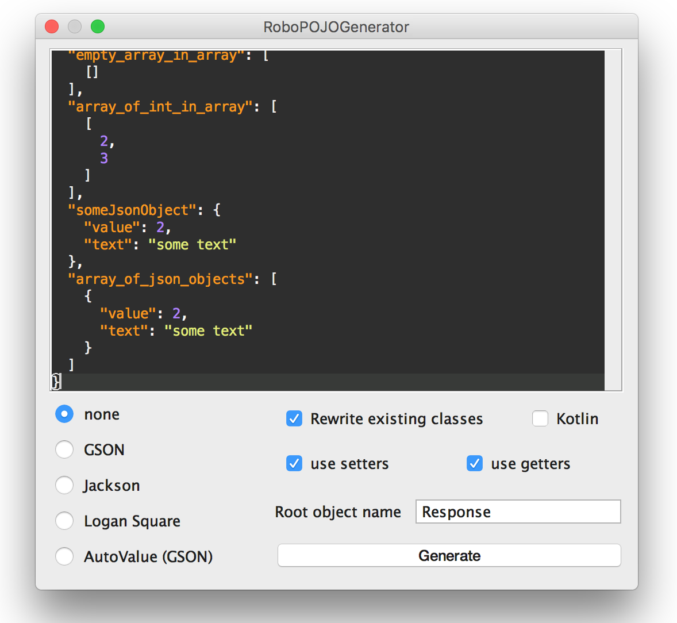Click the "value" key in array_of_json_objects
Screen dimensions: 677x623
point(129,314)
